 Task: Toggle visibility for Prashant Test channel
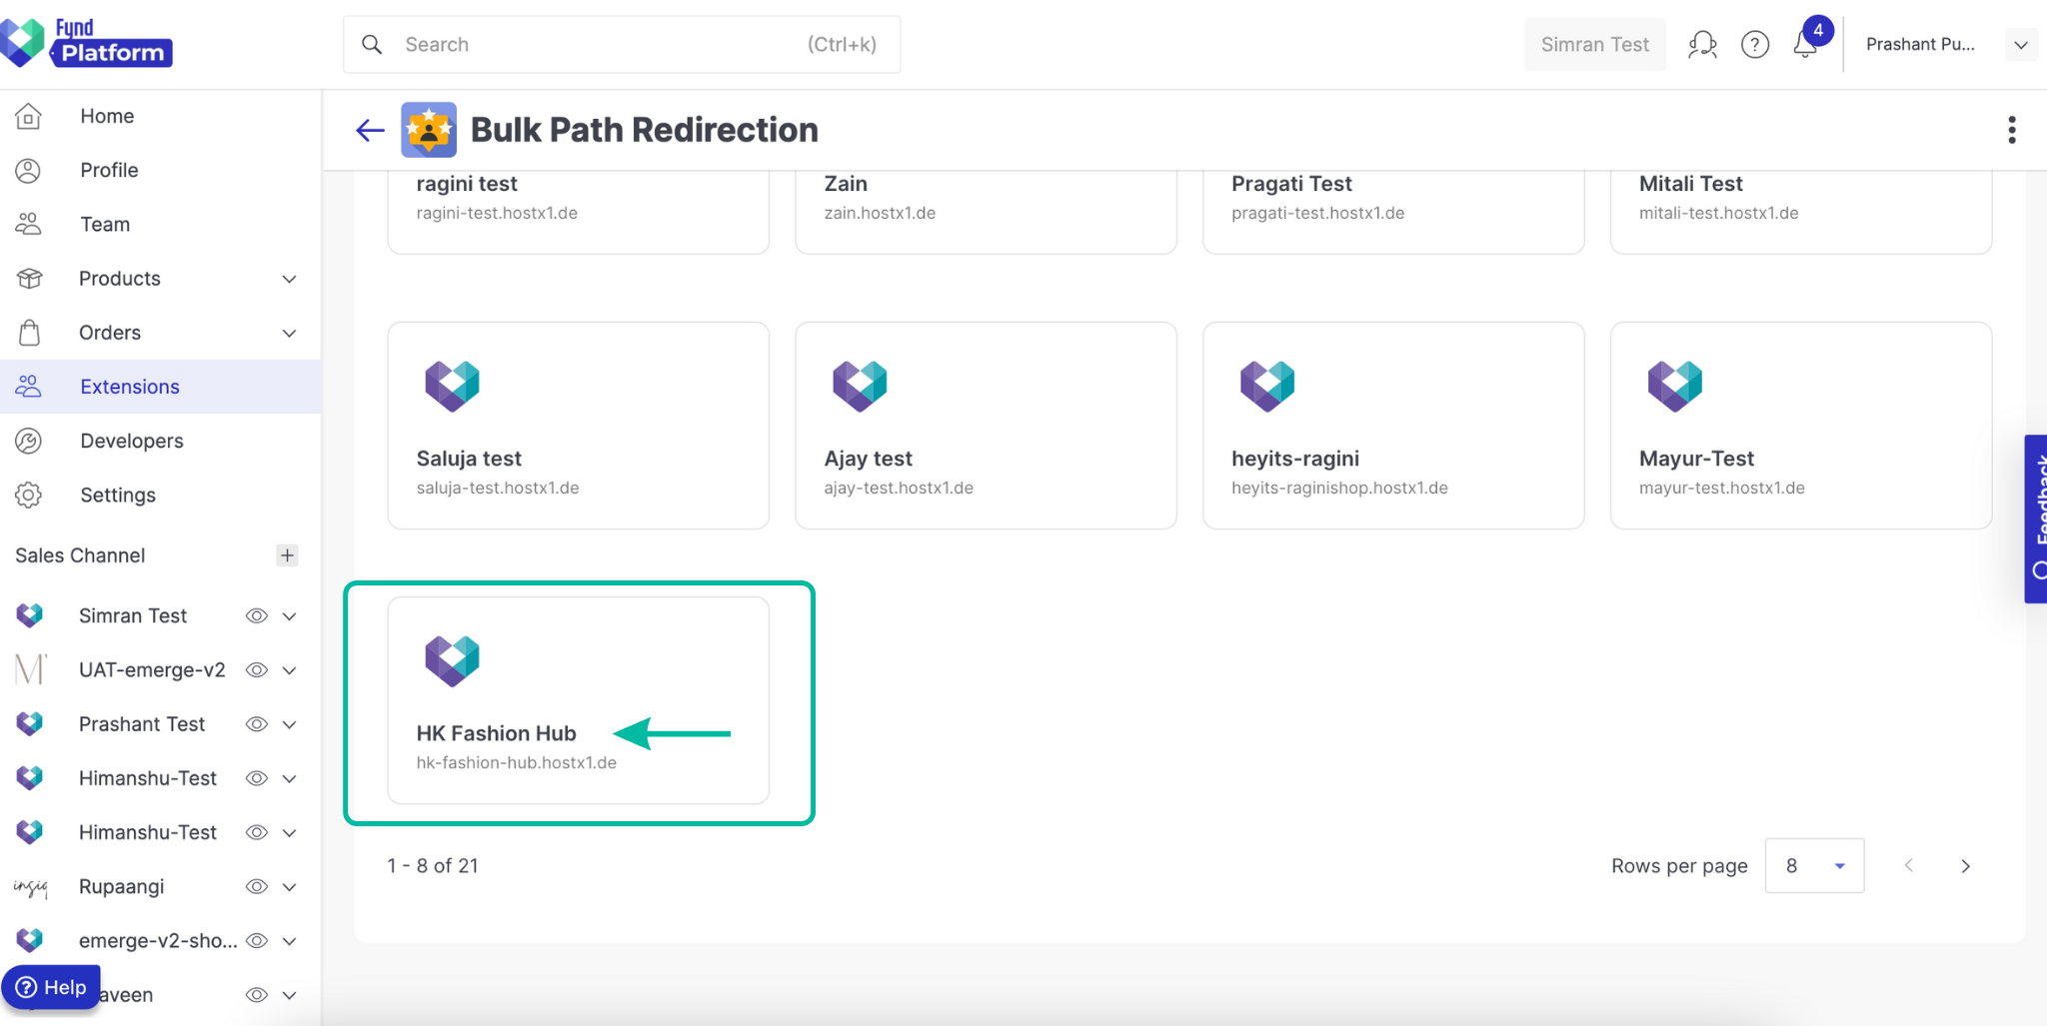click(256, 723)
